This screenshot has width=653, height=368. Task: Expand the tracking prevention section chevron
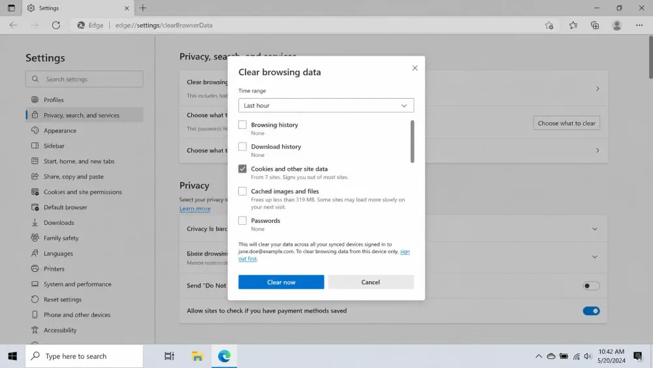point(595,229)
